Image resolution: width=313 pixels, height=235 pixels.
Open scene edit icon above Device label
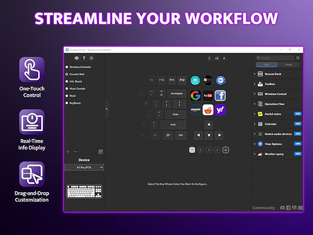click(101, 152)
